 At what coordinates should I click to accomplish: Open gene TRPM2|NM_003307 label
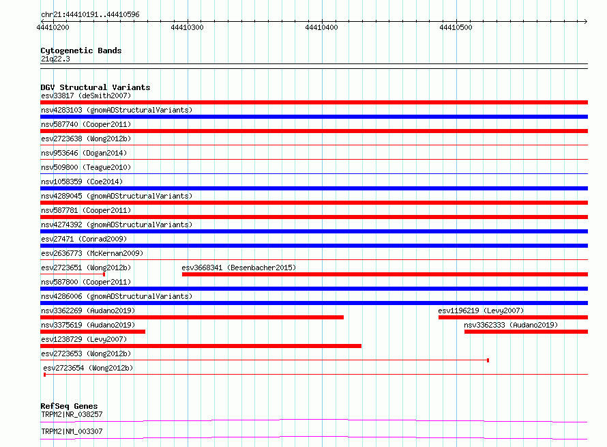click(x=72, y=431)
